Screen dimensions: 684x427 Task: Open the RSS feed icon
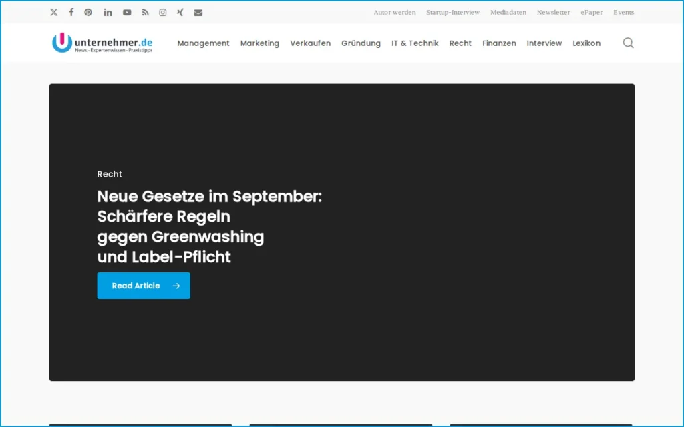click(145, 12)
